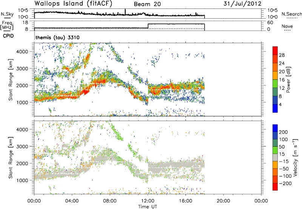Click the 'themis (tau) 3310' text
Viewport: 302px width, 209px height.
[58, 37]
